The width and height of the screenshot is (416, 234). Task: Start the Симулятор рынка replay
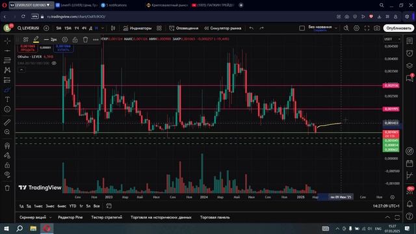coord(223,28)
